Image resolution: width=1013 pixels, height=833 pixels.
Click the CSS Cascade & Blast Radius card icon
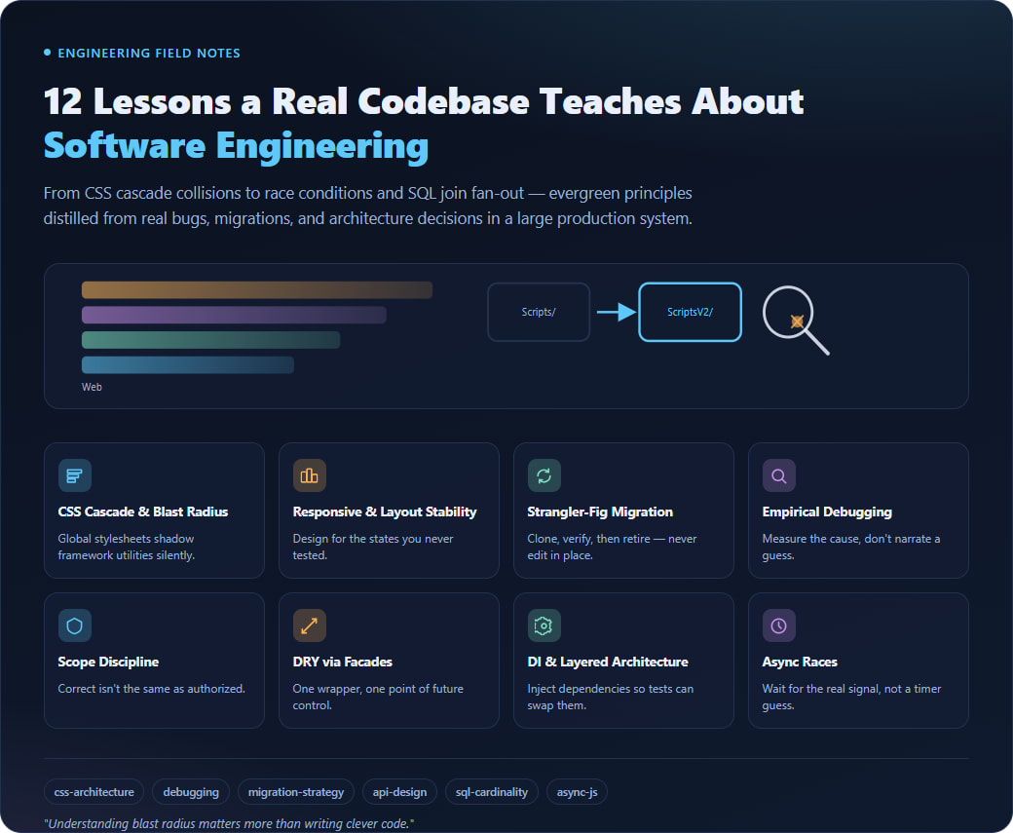coord(74,475)
